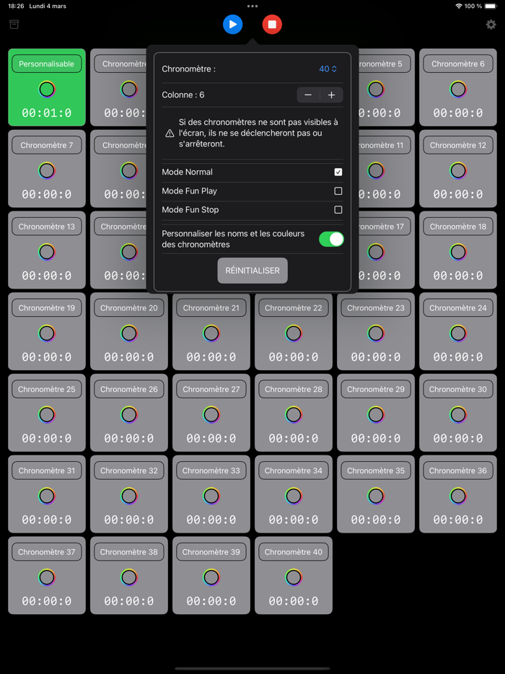The image size is (505, 674).
Task: Open color picker of Chronomètre 39
Action: (x=211, y=577)
